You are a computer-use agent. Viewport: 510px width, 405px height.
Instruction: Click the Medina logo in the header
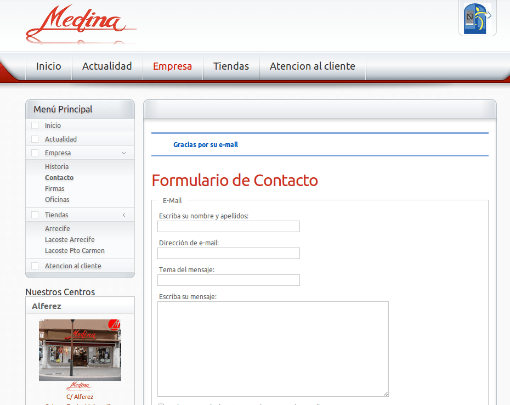[81, 24]
